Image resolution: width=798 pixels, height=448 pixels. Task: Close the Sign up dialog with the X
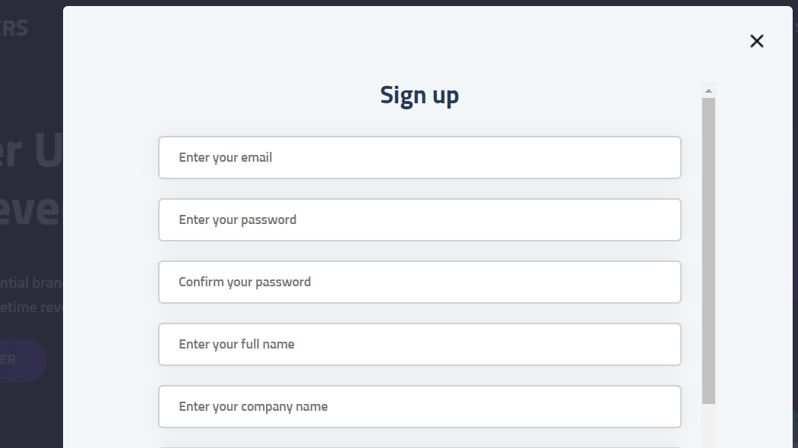click(x=756, y=41)
